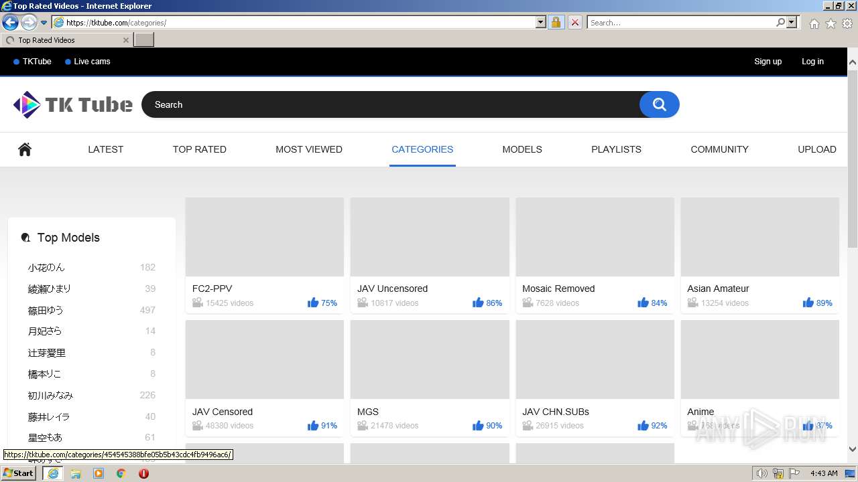
Task: Open the MOST VIEWED menu tab
Action: pos(309,149)
